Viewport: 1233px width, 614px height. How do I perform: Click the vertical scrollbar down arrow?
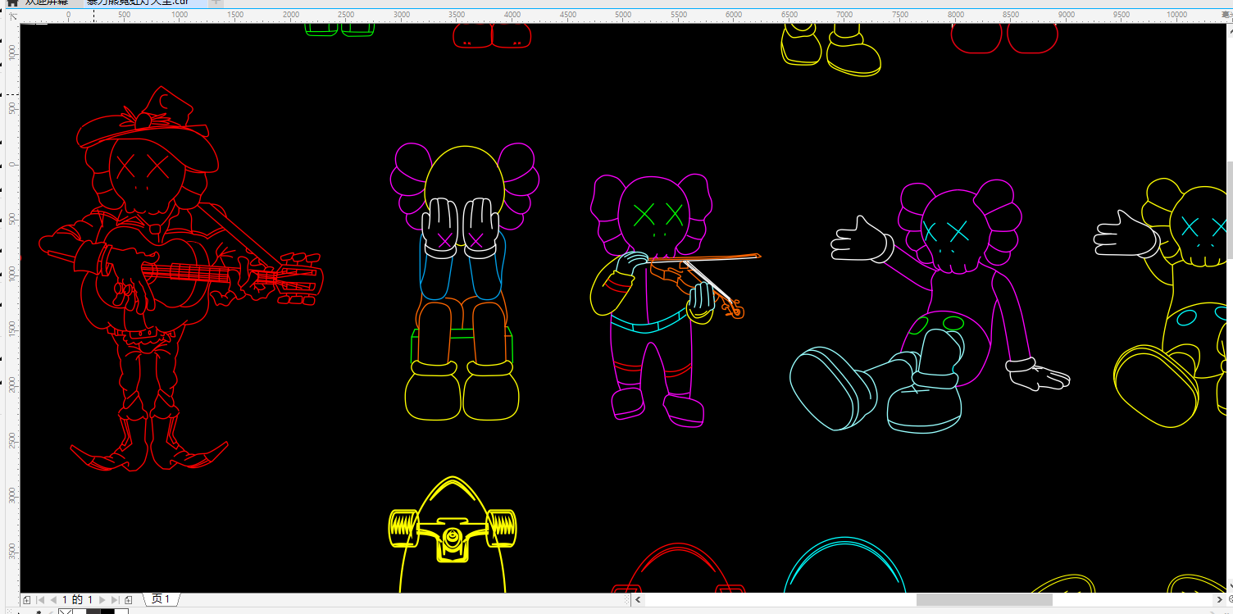coord(1229,587)
